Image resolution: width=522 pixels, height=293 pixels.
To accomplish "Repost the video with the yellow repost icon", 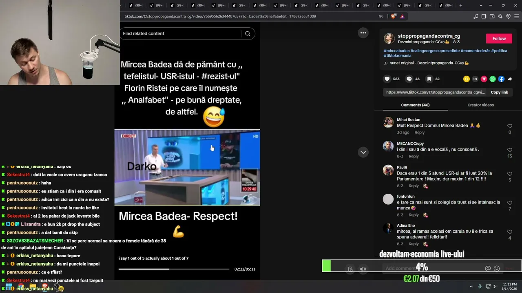I will tap(466, 79).
